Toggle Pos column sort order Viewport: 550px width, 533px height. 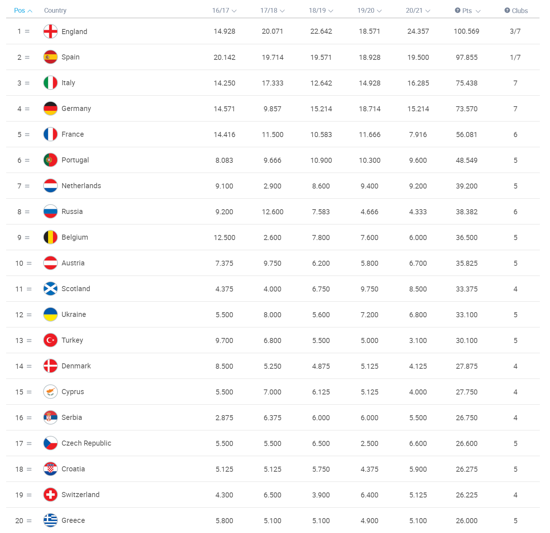point(23,11)
